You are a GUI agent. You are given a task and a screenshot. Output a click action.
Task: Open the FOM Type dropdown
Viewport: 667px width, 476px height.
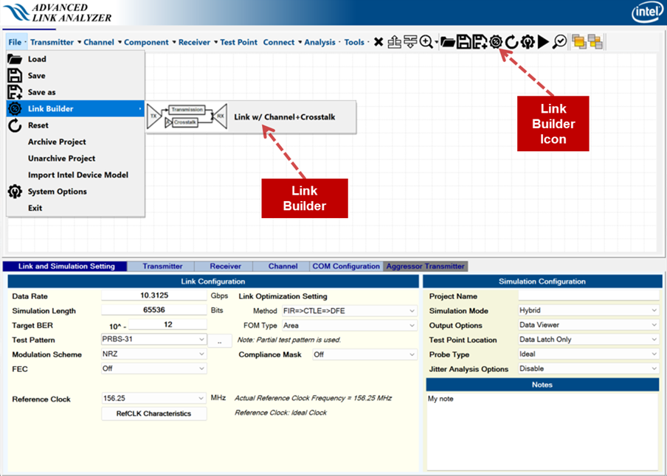(350, 326)
